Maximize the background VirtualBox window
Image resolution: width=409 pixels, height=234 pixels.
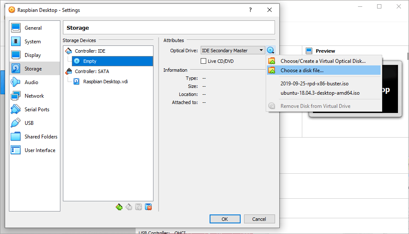379,6
